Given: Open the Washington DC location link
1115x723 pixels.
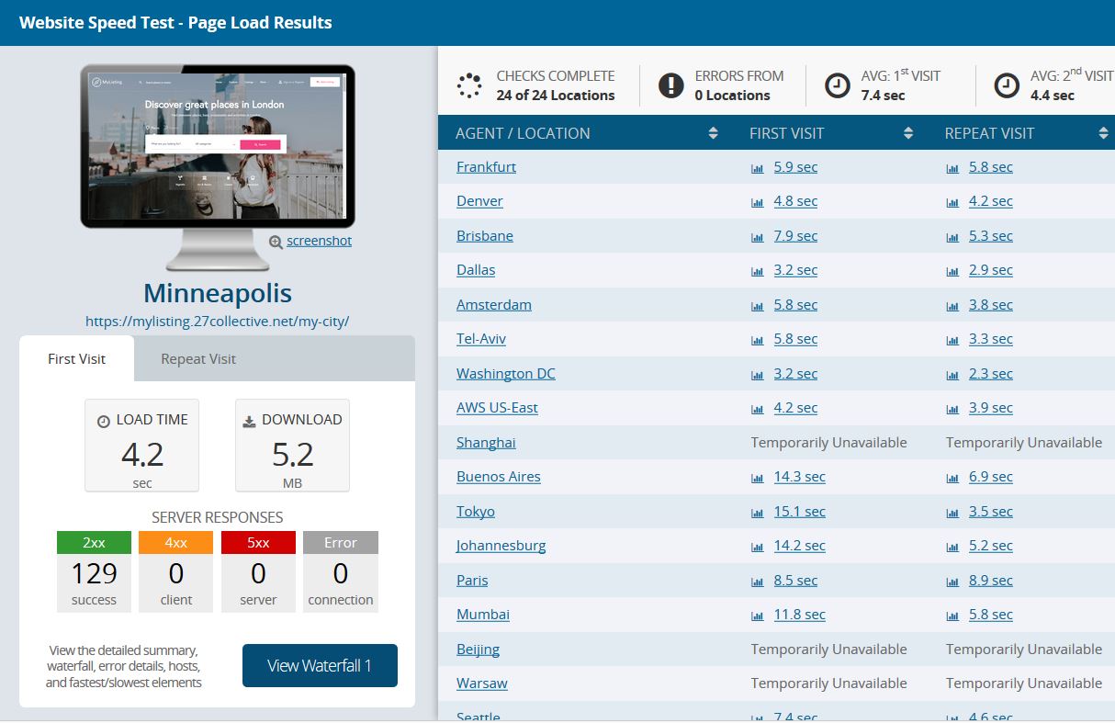Looking at the screenshot, I should pyautogui.click(x=505, y=374).
